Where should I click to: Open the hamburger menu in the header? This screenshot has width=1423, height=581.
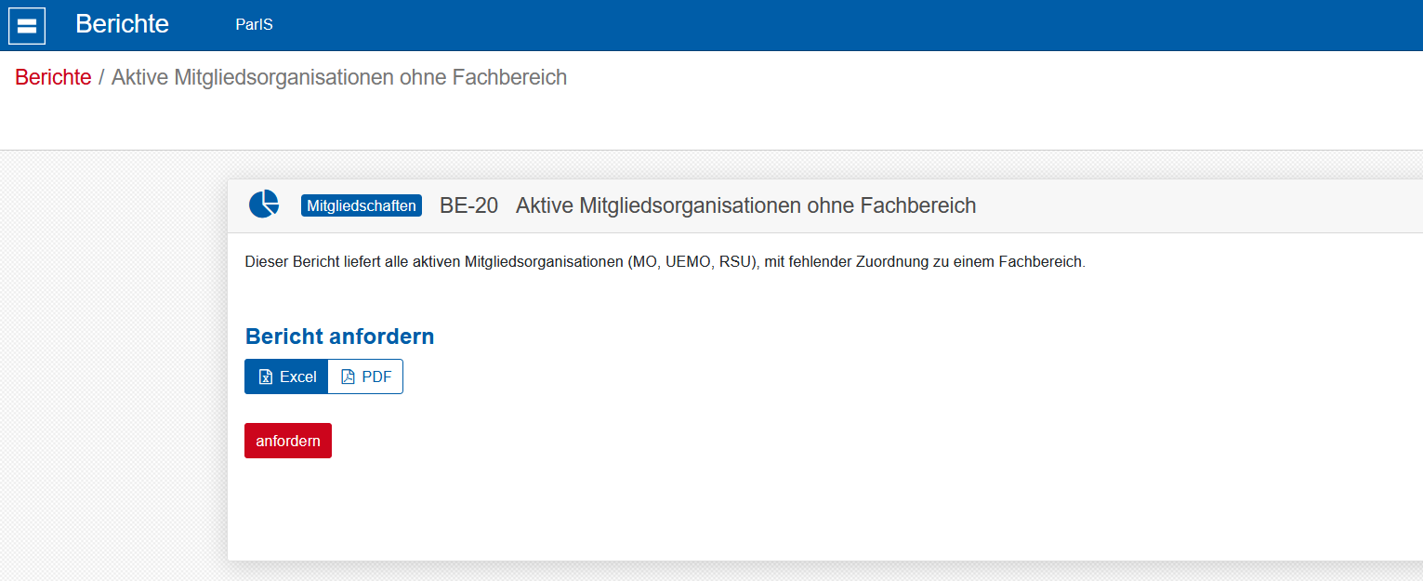pyautogui.click(x=27, y=25)
